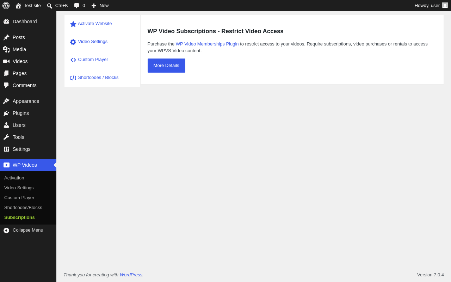Screen dimensions: 451x282
Task: Open the Video Settings submenu item
Action: tap(19, 188)
